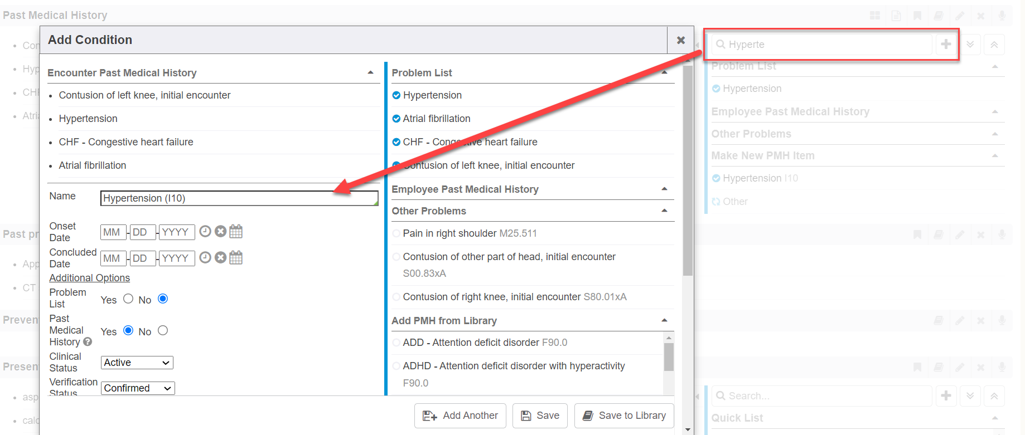This screenshot has width=1025, height=435.
Task: Click the Save button
Action: click(x=540, y=416)
